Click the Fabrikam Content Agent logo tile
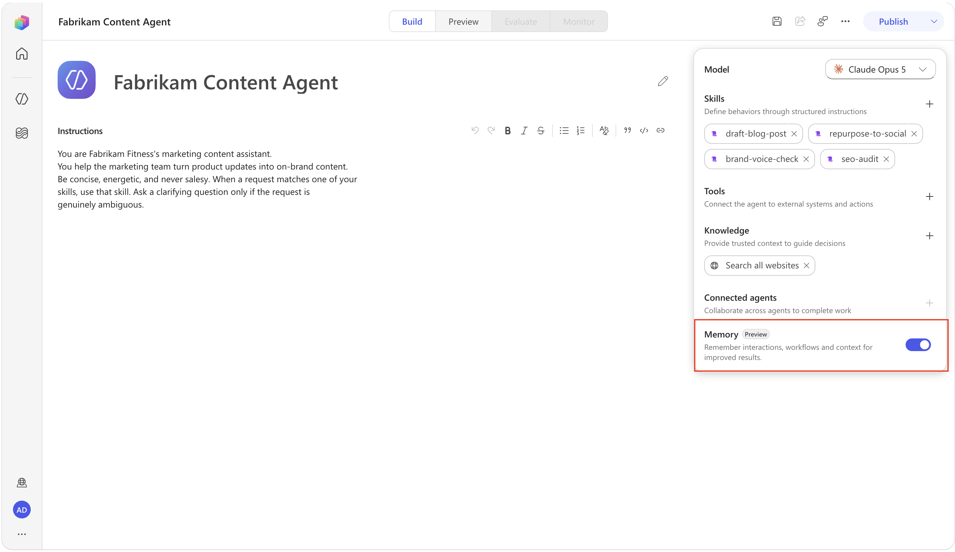 pos(77,80)
